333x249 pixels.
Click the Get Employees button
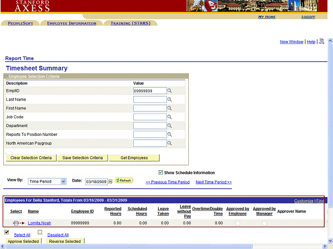tap(134, 158)
